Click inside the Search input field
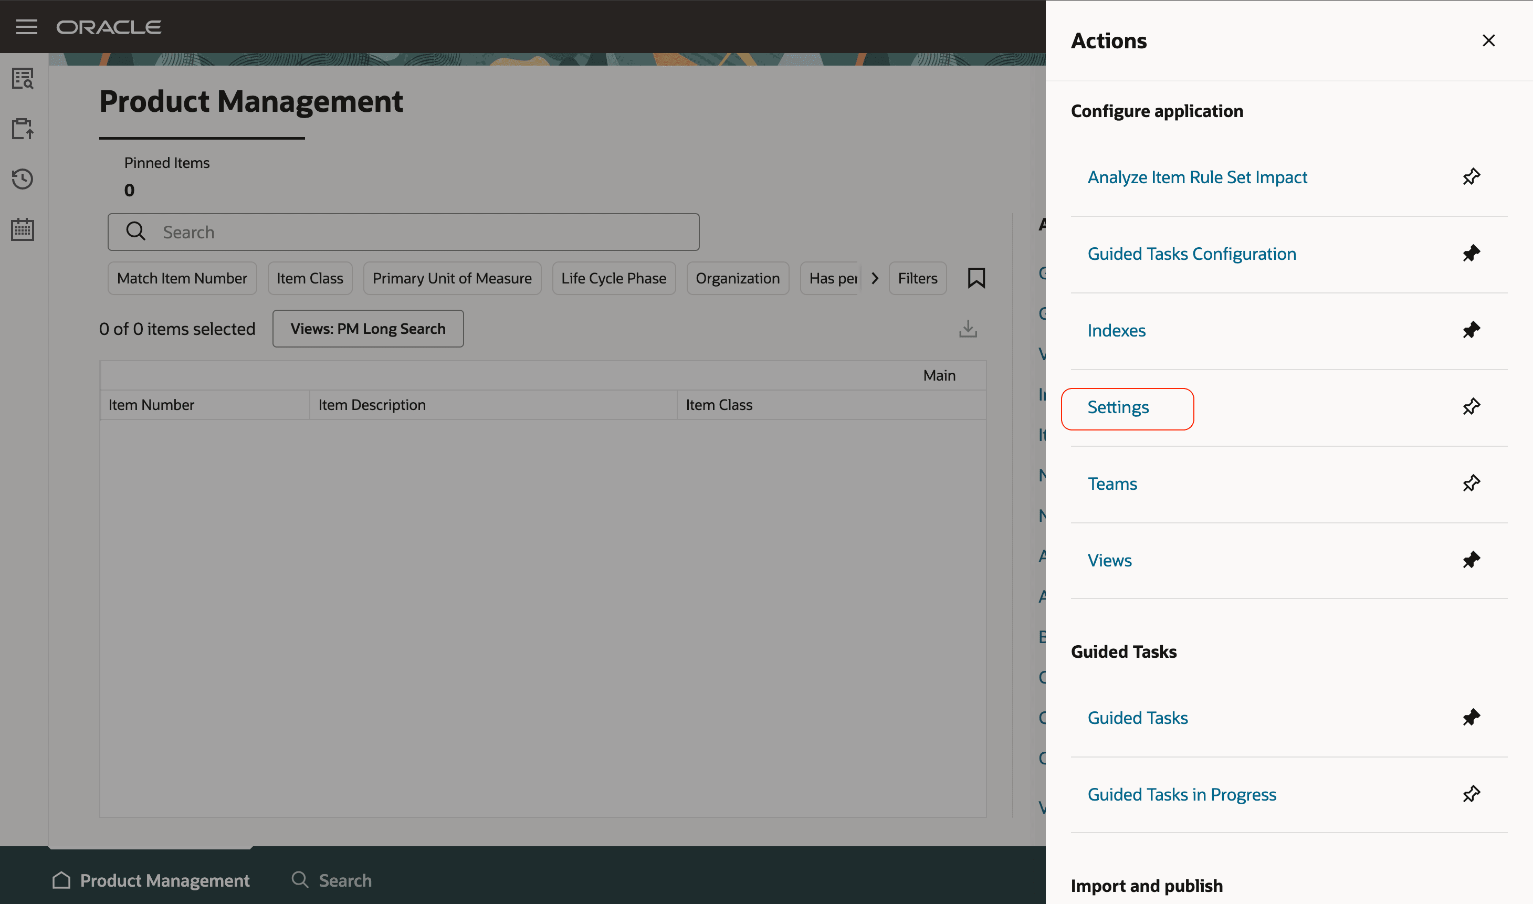 (402, 232)
